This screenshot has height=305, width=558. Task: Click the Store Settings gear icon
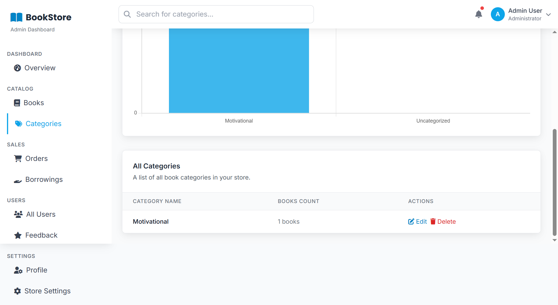17,291
